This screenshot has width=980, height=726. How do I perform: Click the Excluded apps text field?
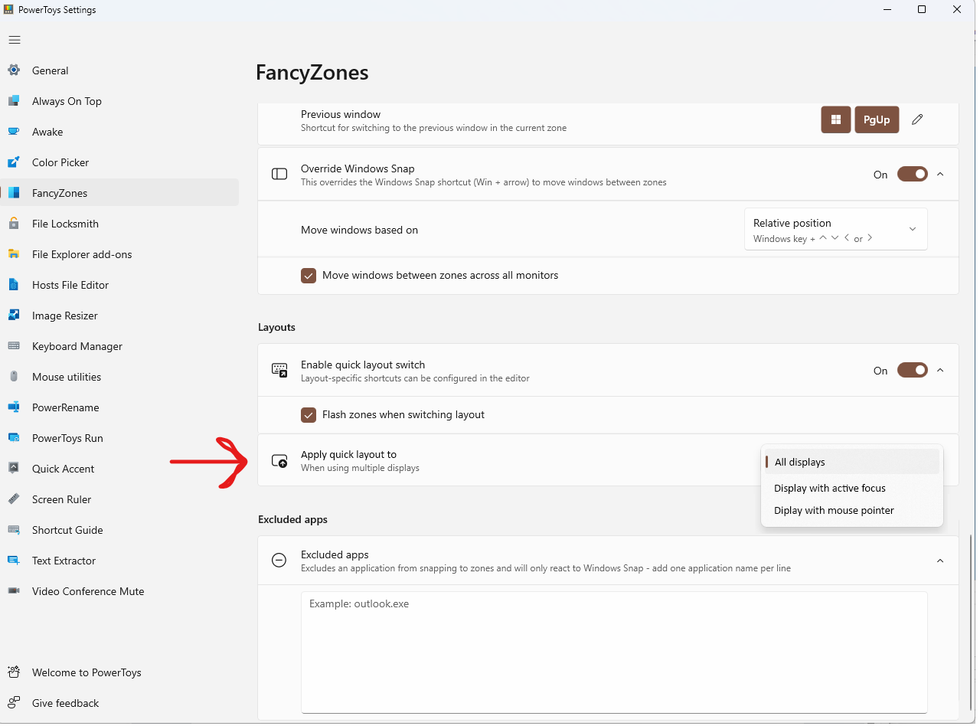pos(612,651)
